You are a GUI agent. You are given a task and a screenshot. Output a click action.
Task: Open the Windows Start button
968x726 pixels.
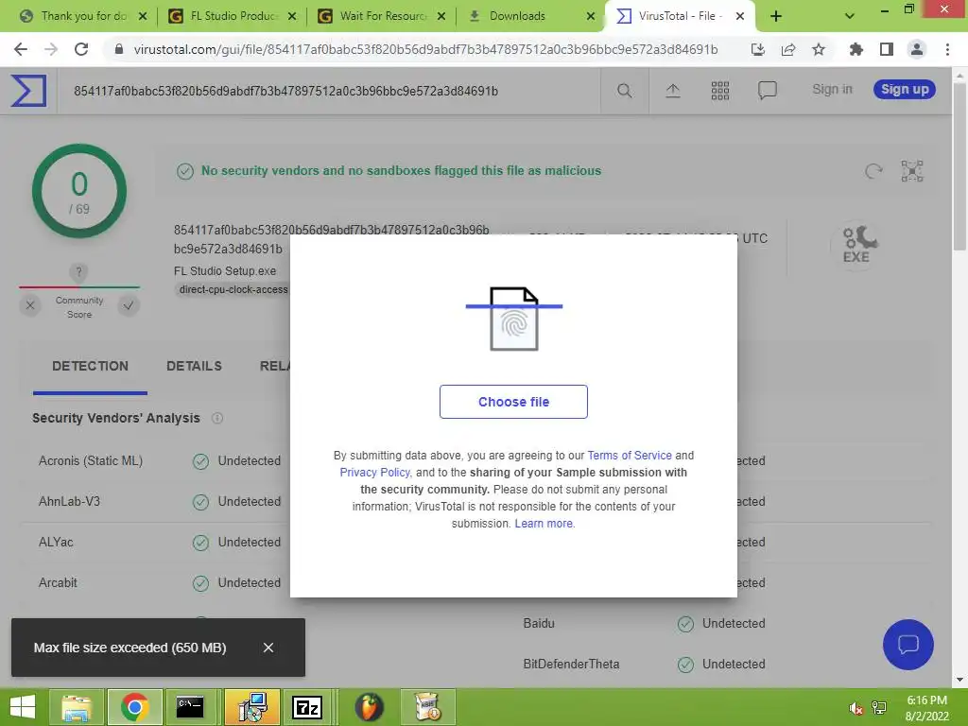23,707
